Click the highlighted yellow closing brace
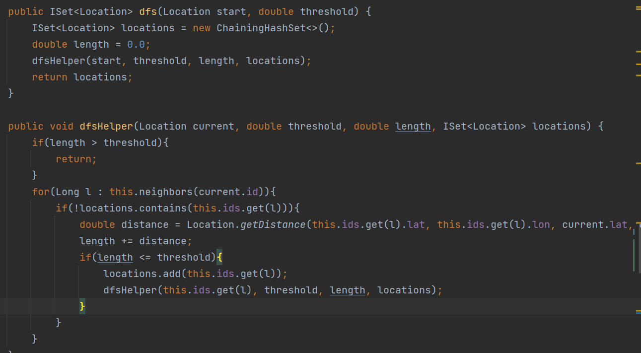 [x=82, y=306]
